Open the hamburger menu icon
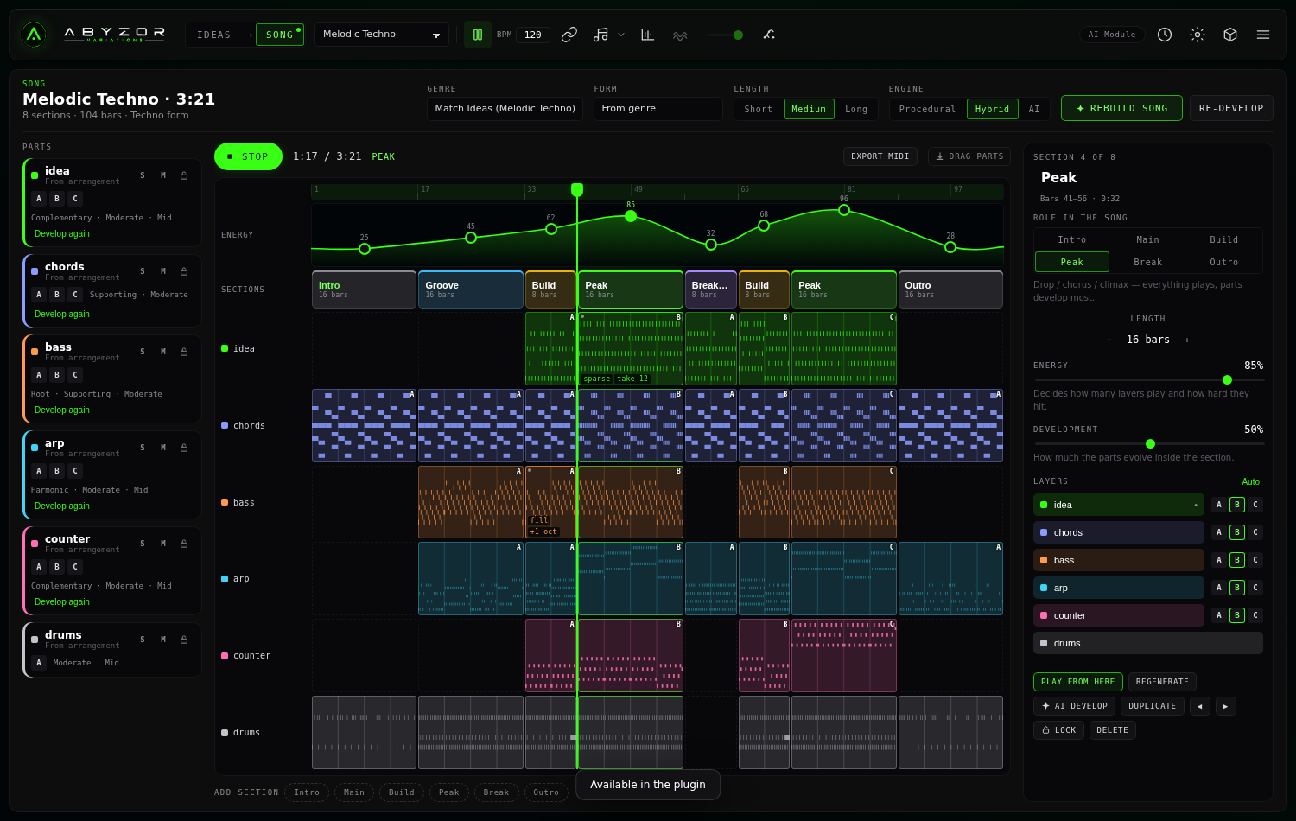The height and width of the screenshot is (821, 1296). pos(1263,35)
